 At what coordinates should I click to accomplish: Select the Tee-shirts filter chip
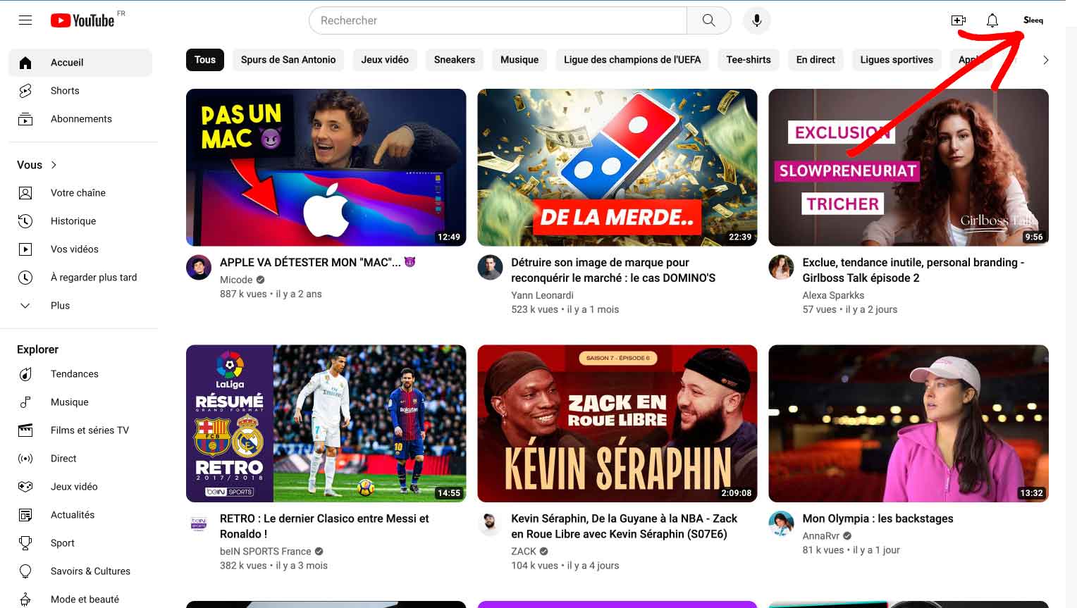click(749, 60)
